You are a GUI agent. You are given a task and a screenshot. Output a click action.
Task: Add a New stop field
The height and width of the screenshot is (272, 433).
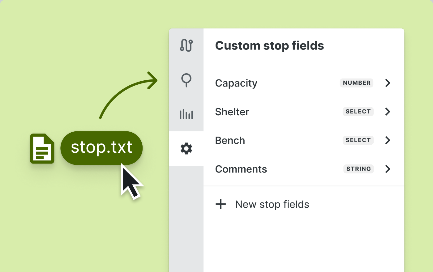pos(272,204)
